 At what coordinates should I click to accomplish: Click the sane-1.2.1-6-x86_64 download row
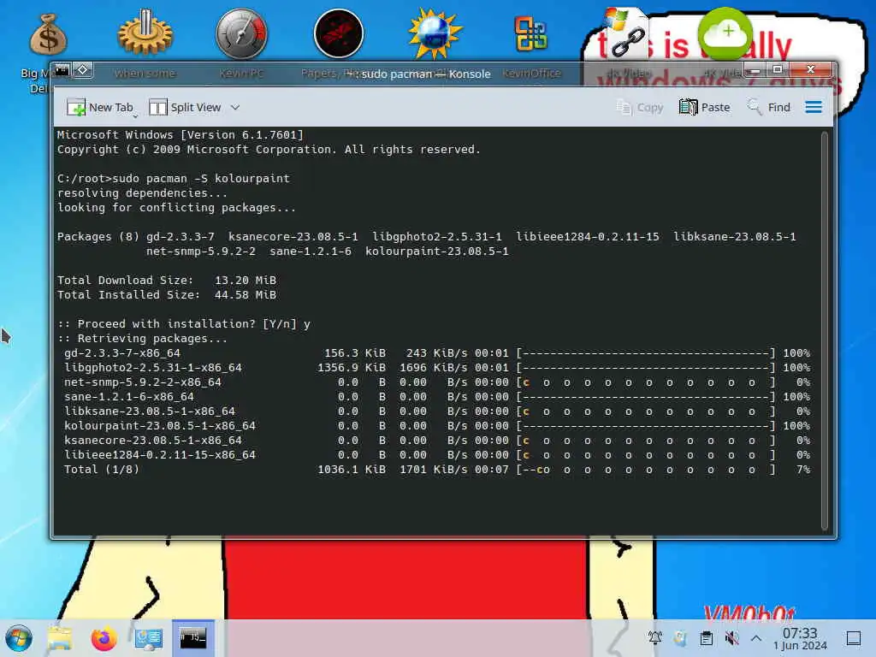(x=437, y=397)
